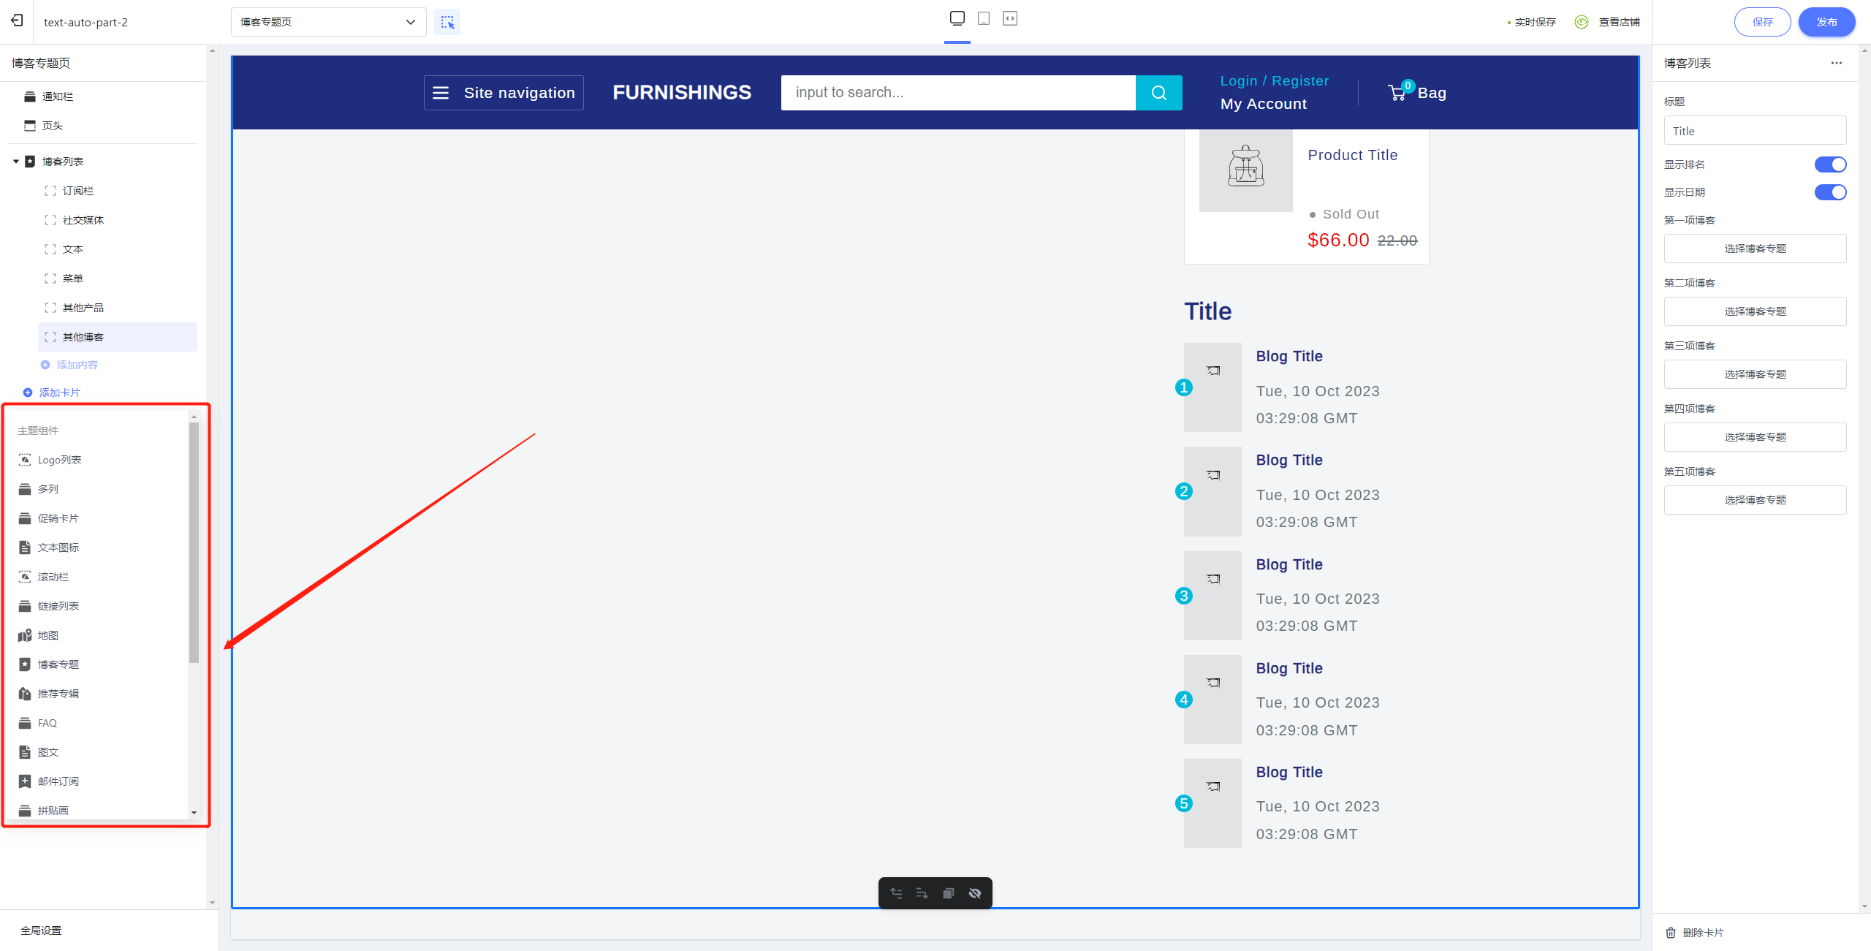
Task: Switch to desktop preview icon
Action: click(957, 18)
